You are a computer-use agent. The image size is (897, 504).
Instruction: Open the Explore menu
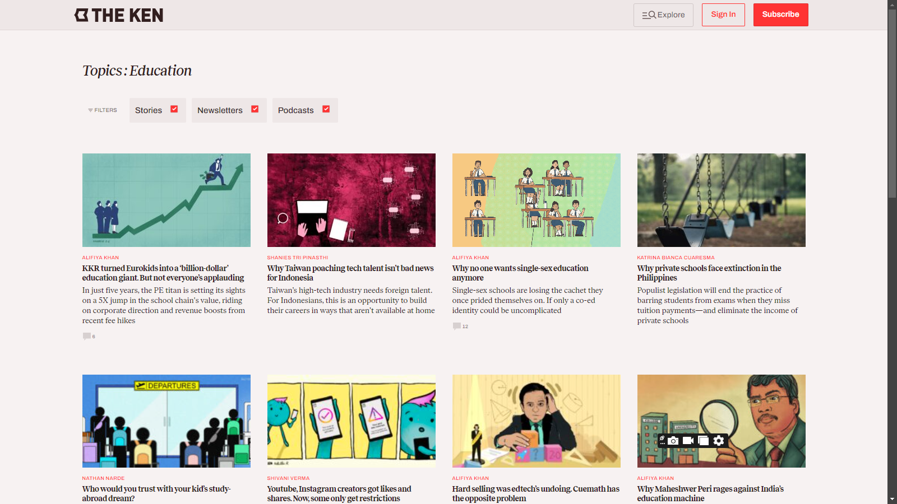[663, 15]
